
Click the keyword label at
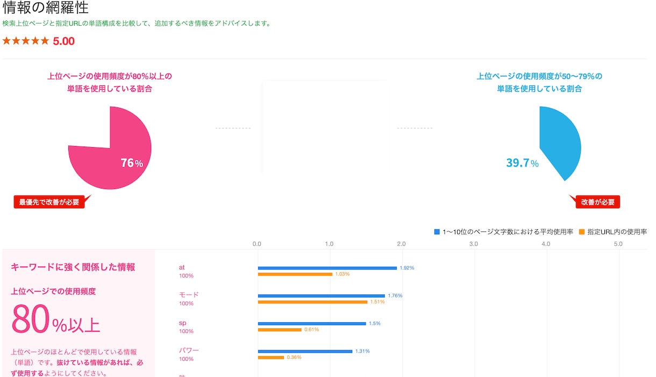(x=182, y=267)
